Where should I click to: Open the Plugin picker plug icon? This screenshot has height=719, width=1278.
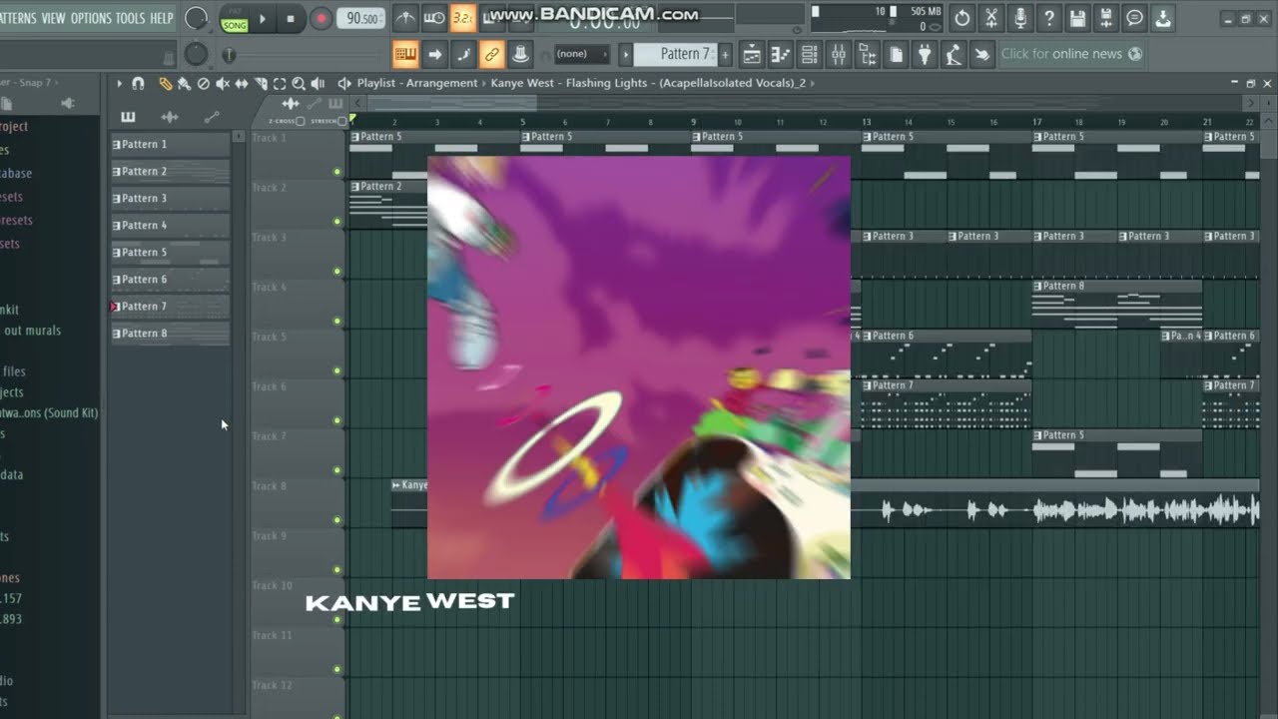click(926, 54)
